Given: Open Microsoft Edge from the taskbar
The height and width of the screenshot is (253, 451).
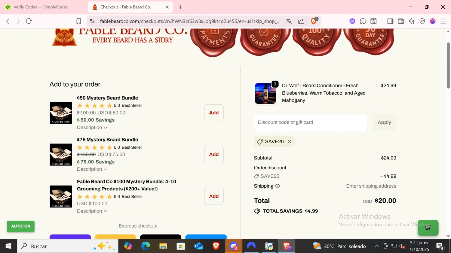Looking at the screenshot, I should (146, 246).
